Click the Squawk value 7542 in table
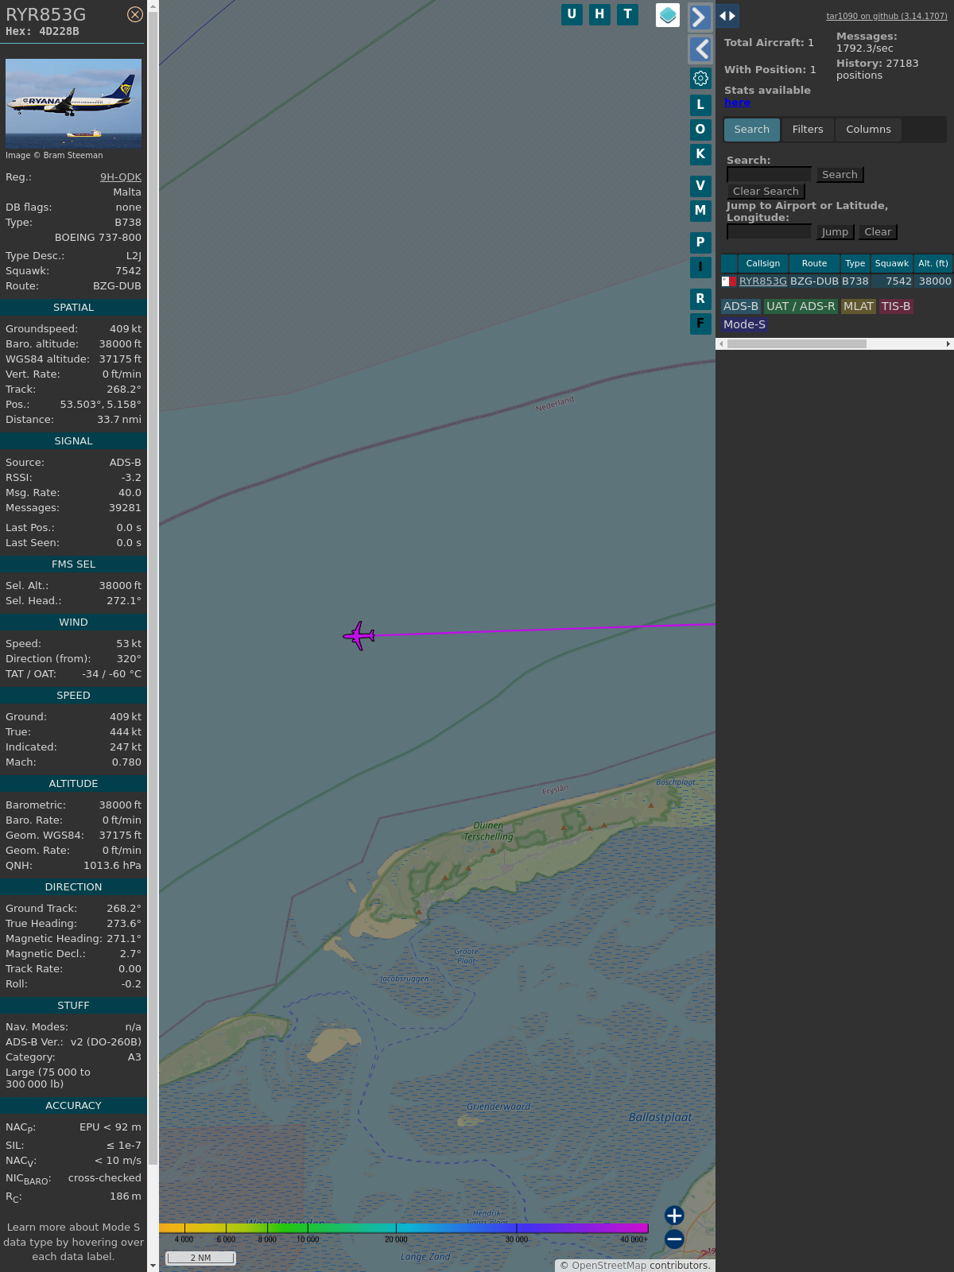Viewport: 954px width, 1272px height. (898, 281)
